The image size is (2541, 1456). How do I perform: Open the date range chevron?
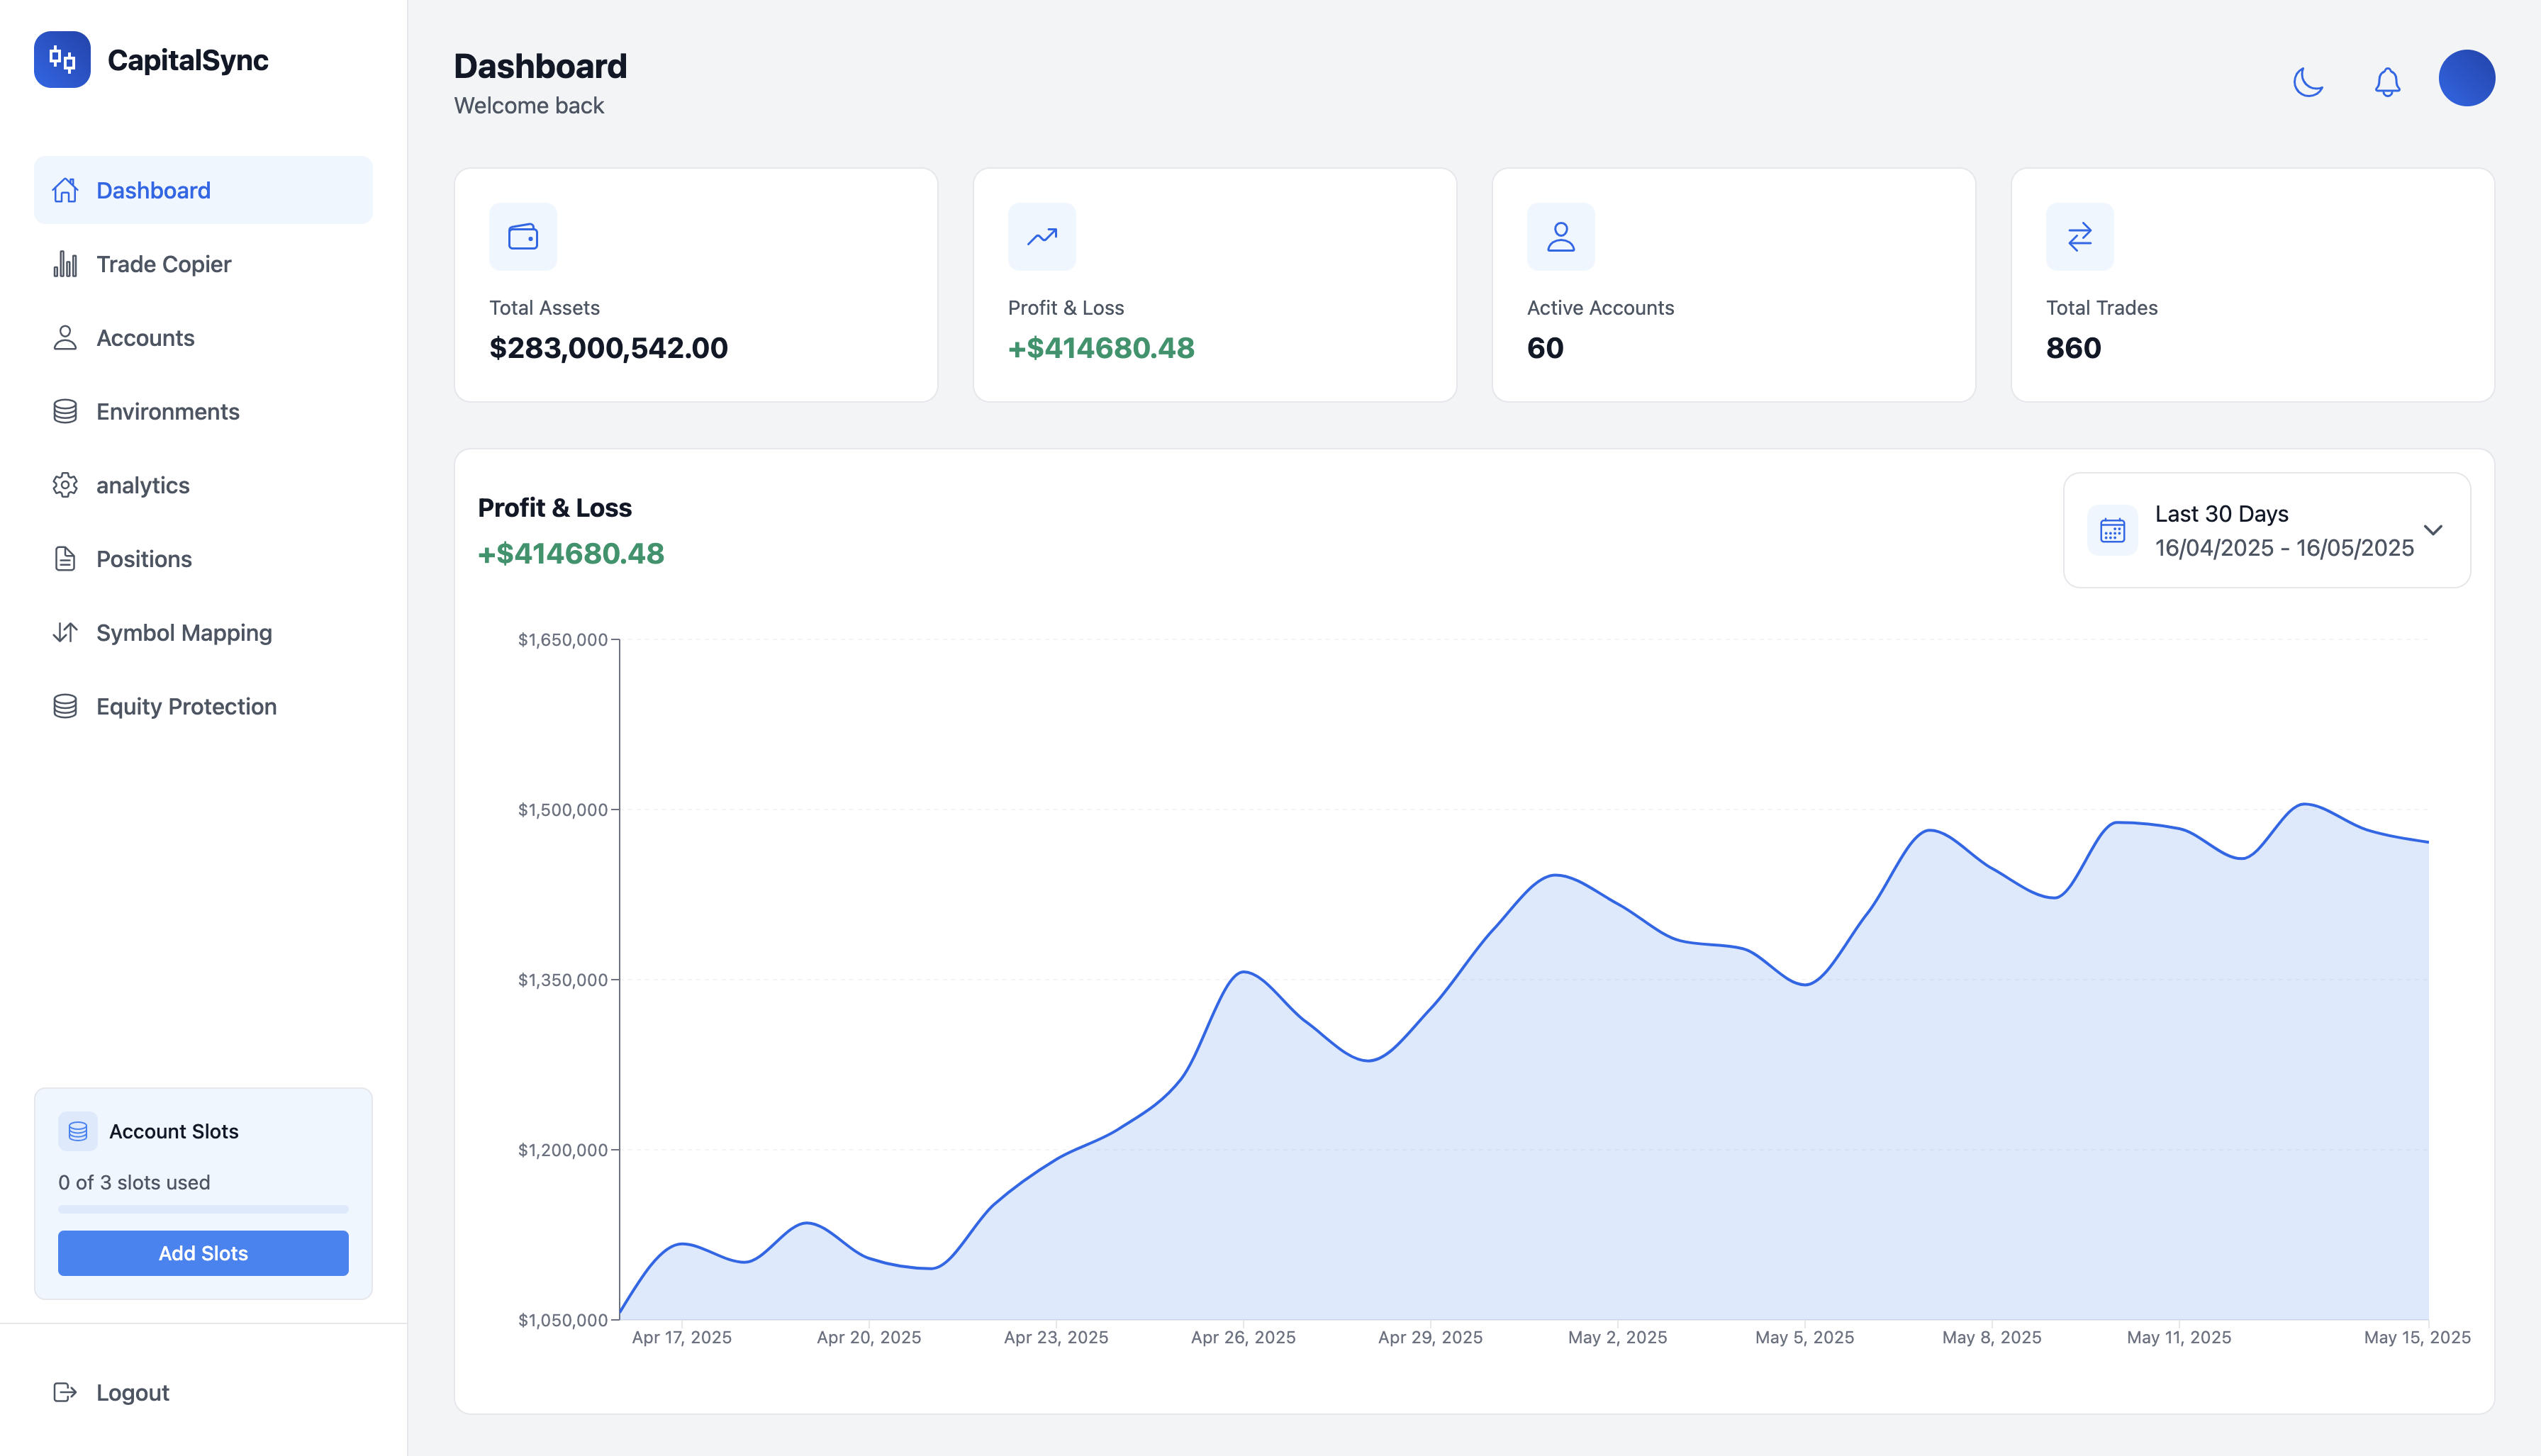click(x=2434, y=530)
